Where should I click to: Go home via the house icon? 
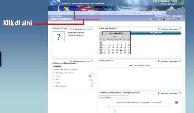tap(173, 19)
